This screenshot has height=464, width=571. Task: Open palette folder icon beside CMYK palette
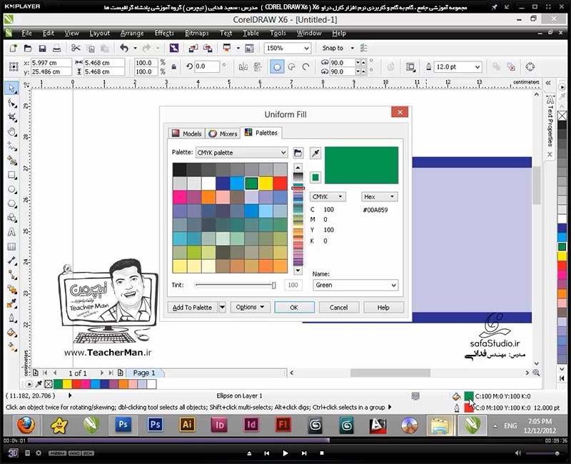(x=298, y=153)
